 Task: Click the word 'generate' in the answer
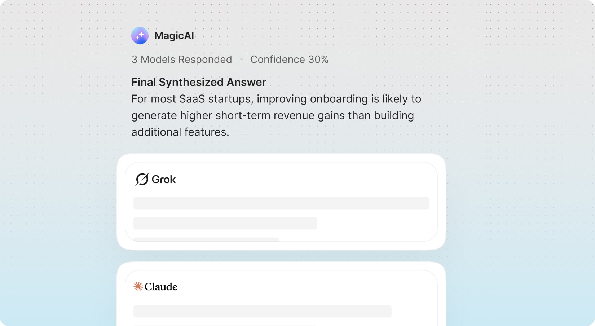[x=154, y=115]
